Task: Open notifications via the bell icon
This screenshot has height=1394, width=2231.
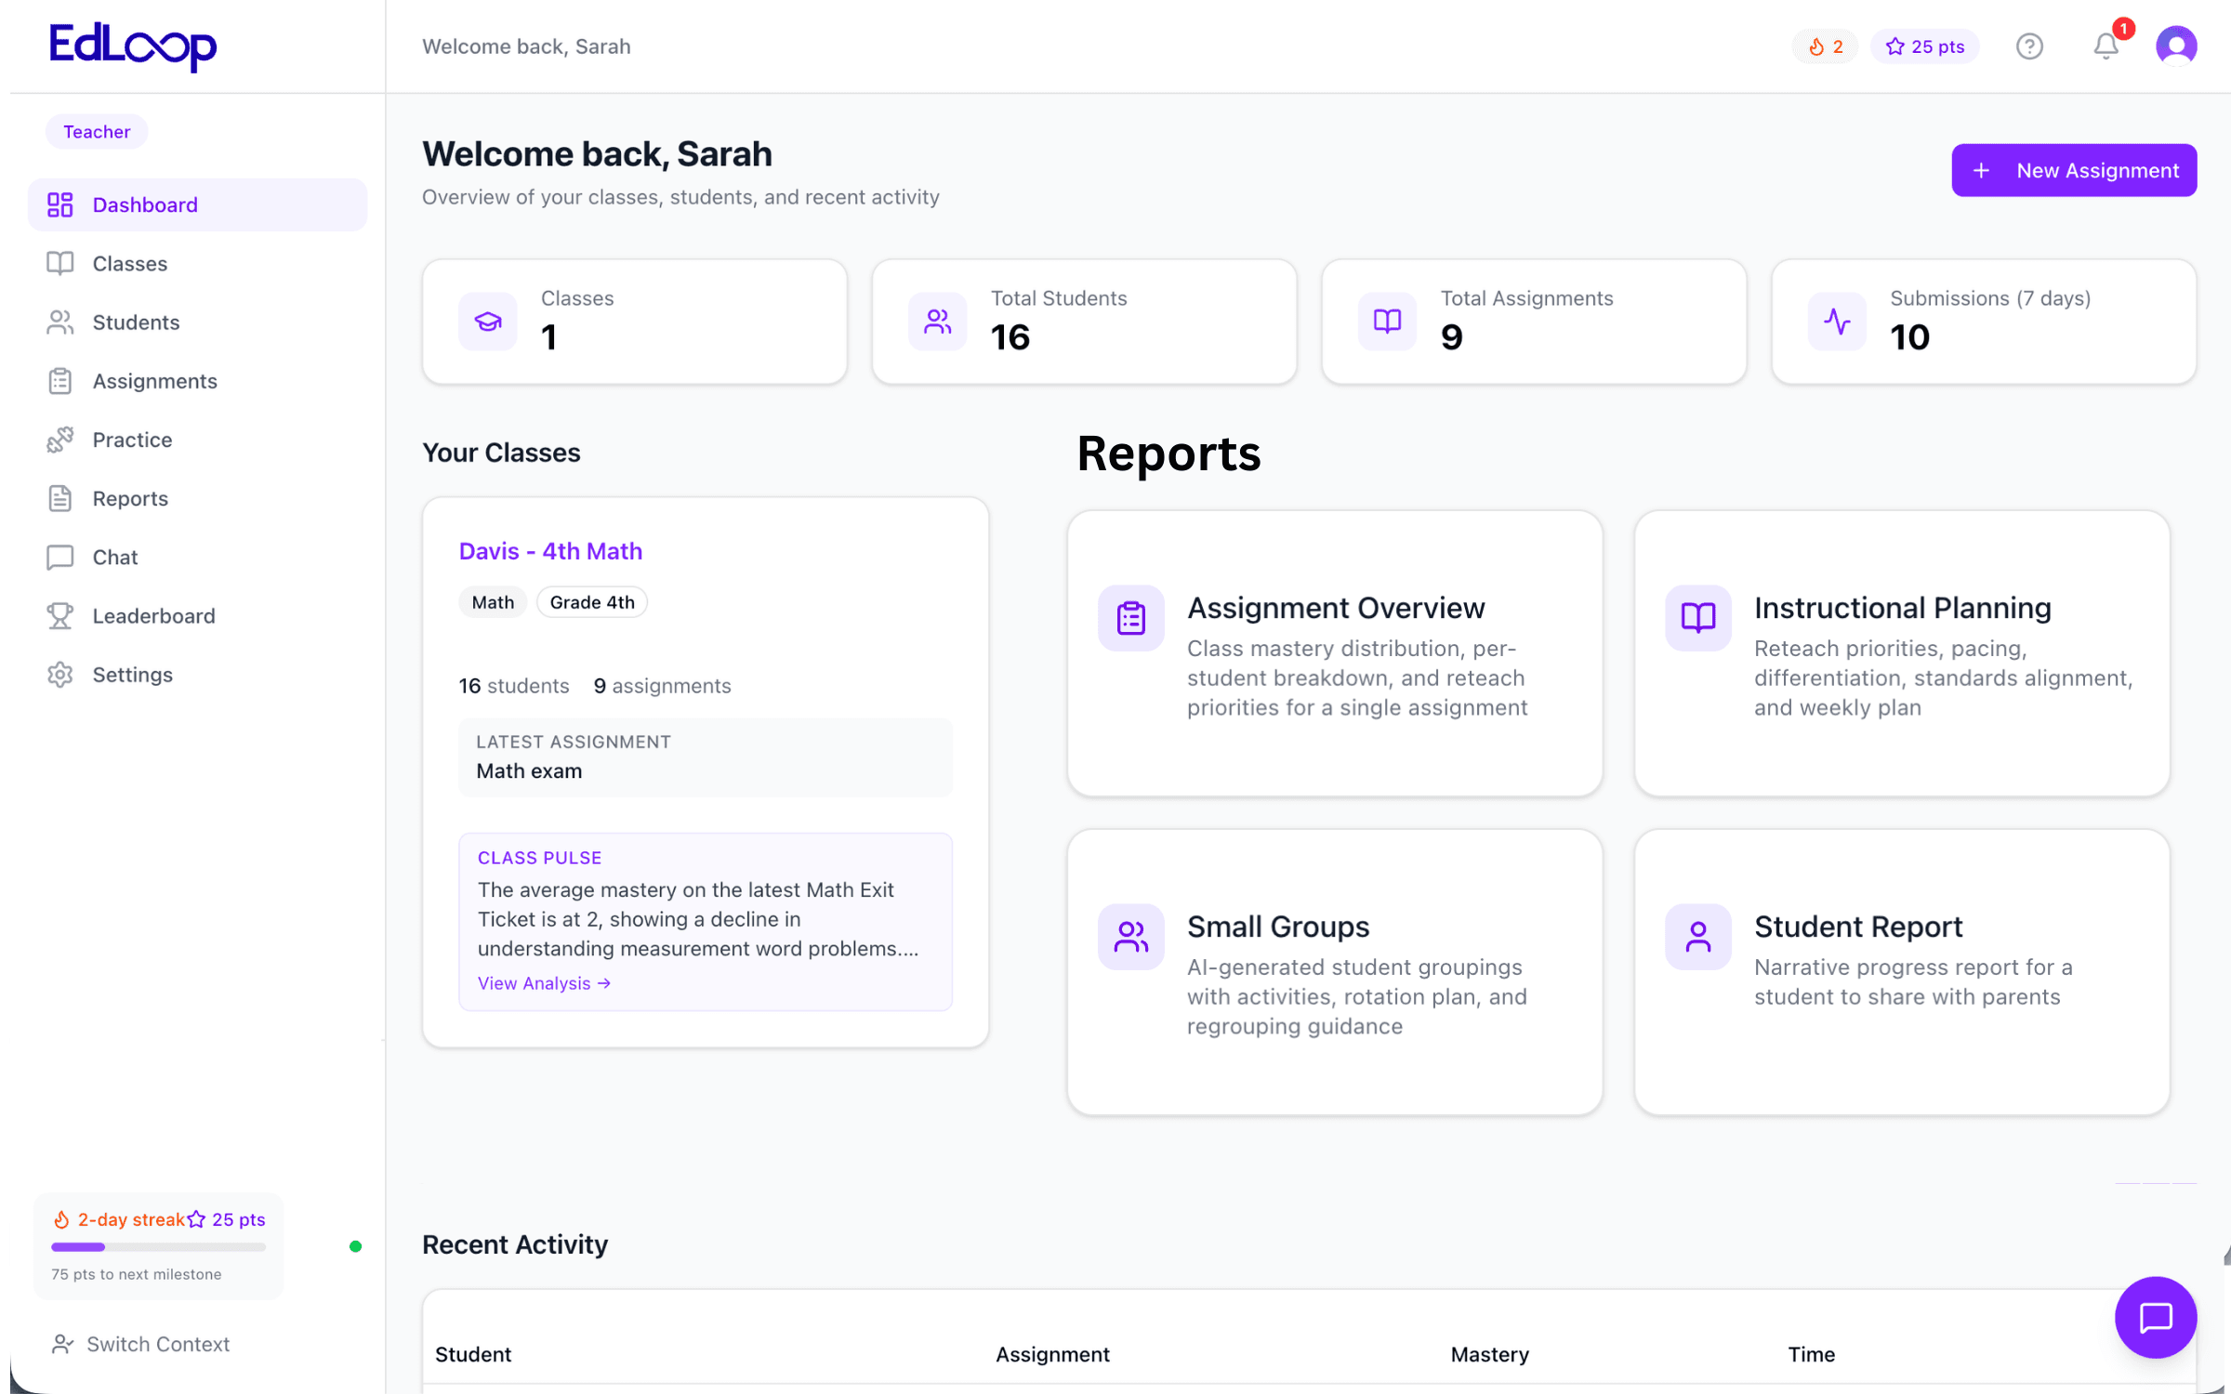Action: (2106, 46)
